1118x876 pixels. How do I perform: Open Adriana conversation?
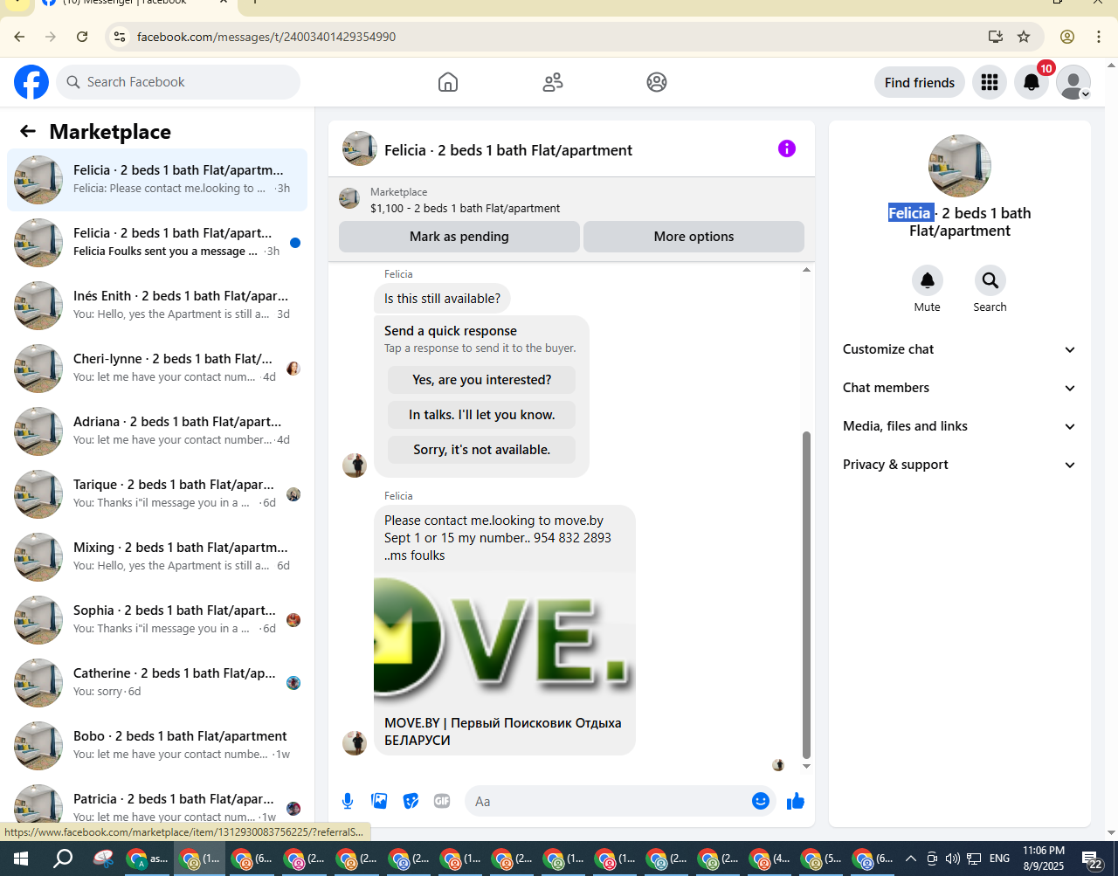pyautogui.click(x=157, y=431)
